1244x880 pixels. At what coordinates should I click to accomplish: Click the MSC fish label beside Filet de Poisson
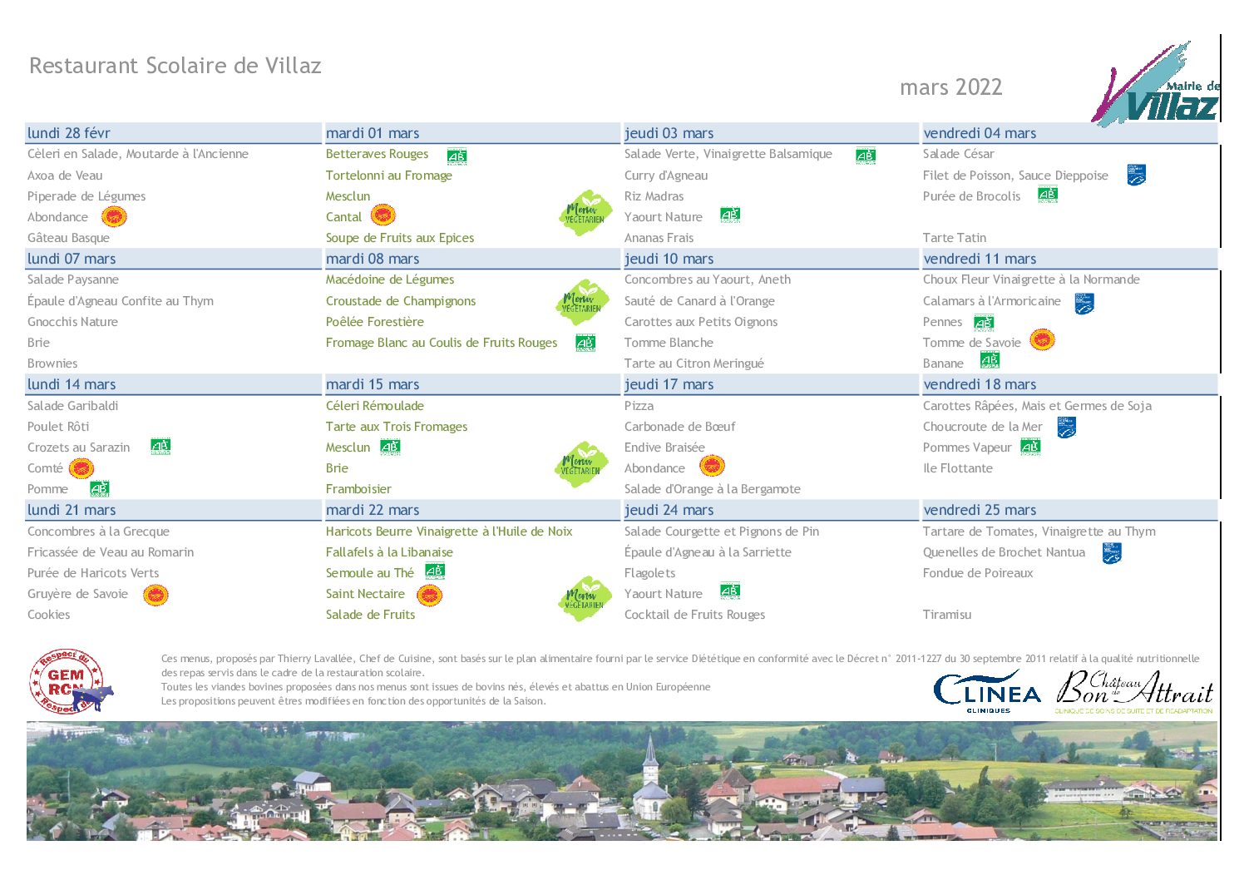1137,175
